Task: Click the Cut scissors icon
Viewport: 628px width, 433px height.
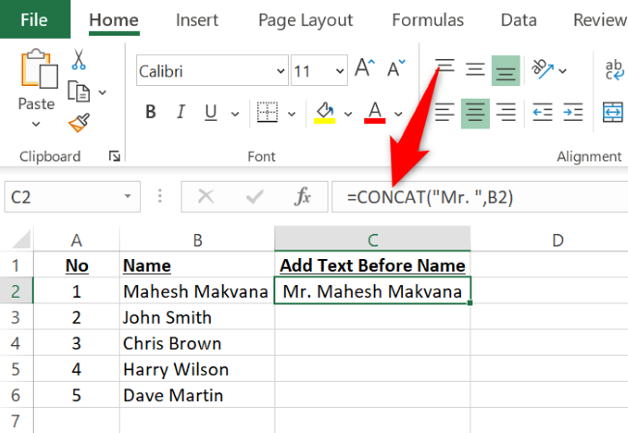Action: coord(79,59)
